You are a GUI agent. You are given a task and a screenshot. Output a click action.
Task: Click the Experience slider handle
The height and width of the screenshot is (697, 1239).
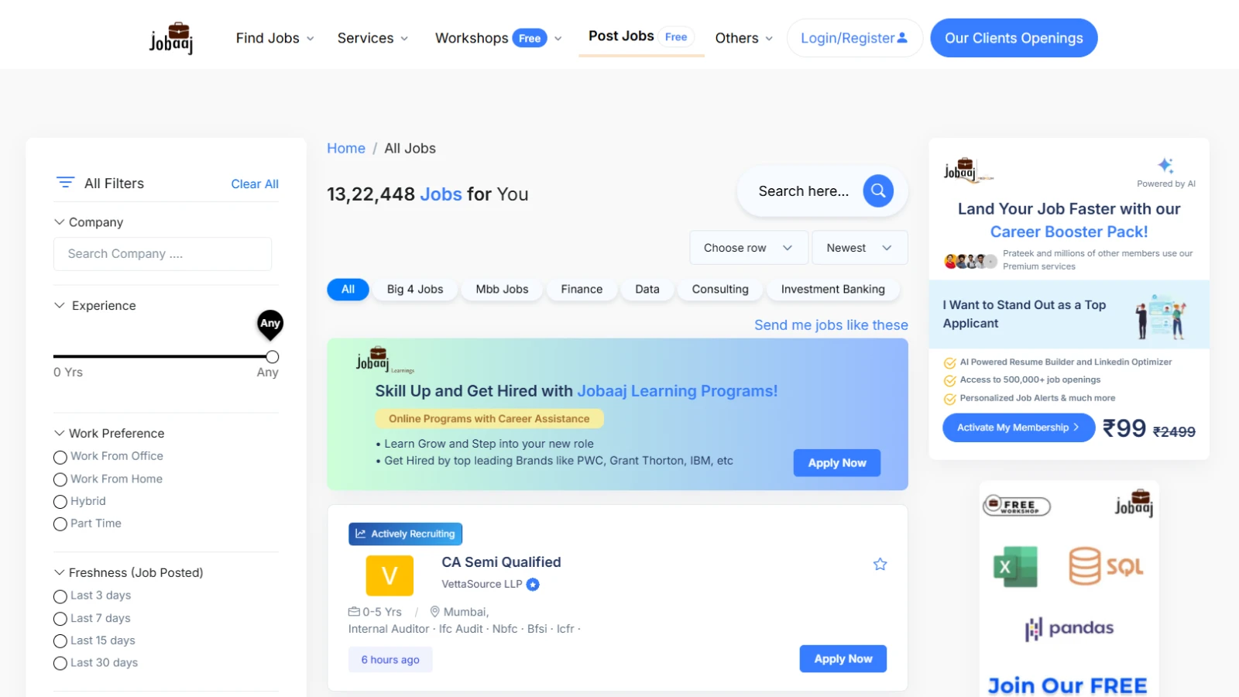point(273,357)
